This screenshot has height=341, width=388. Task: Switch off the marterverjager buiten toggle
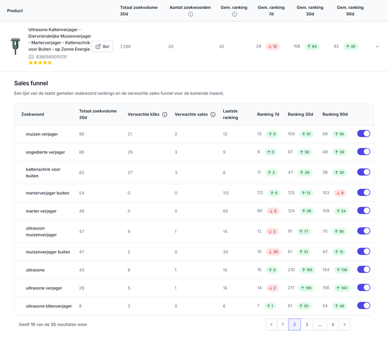[x=363, y=192]
